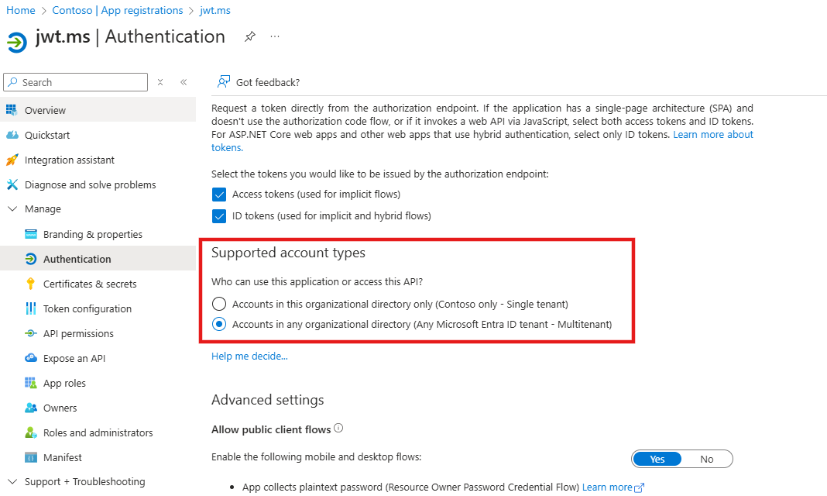Click jwt.ms breadcrumb link
This screenshot has height=496, width=827.
tap(214, 10)
